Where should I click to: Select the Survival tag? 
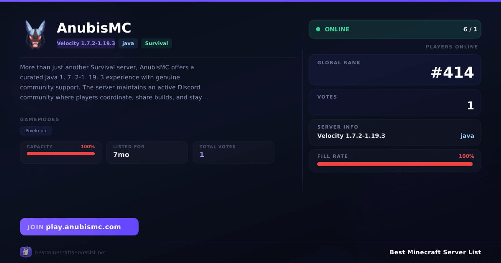(157, 43)
